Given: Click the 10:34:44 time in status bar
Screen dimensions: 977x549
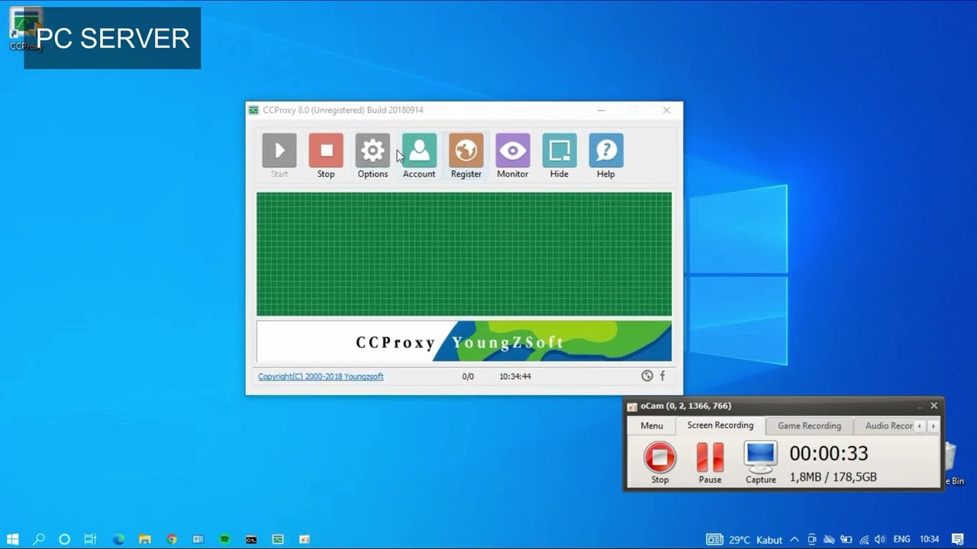Looking at the screenshot, I should [515, 376].
